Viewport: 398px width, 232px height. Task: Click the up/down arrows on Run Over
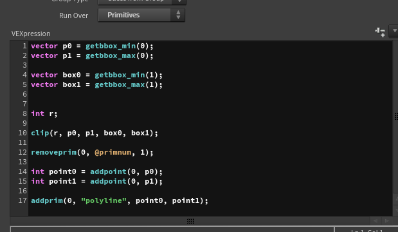pyautogui.click(x=178, y=15)
